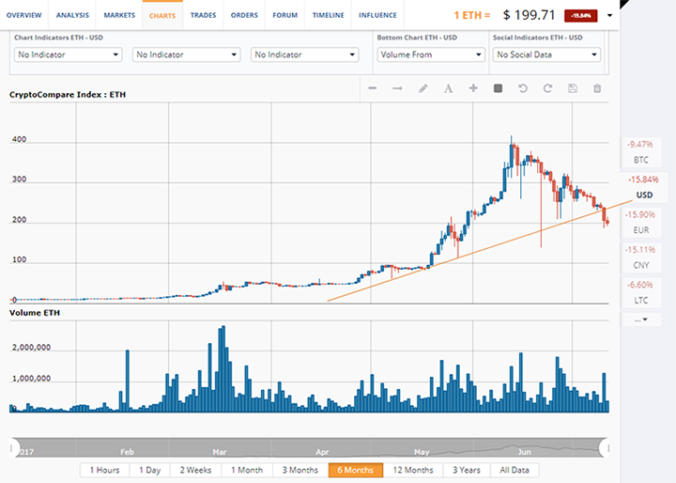Expand the Volume From bottom chart dropdown
Image resolution: width=676 pixels, height=483 pixels.
click(x=430, y=55)
